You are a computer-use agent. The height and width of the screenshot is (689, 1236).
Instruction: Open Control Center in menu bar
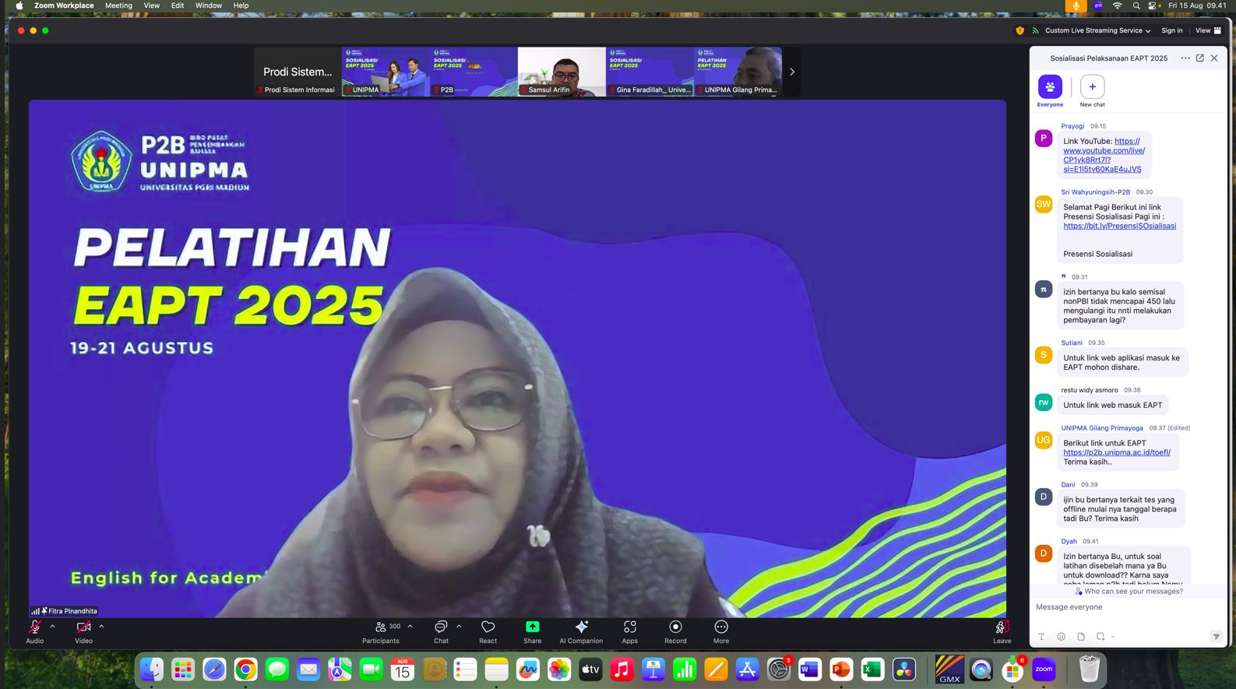point(1154,5)
